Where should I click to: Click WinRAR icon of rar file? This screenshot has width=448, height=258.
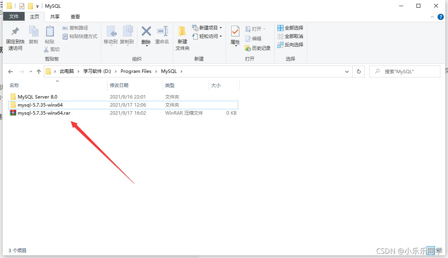(x=13, y=113)
